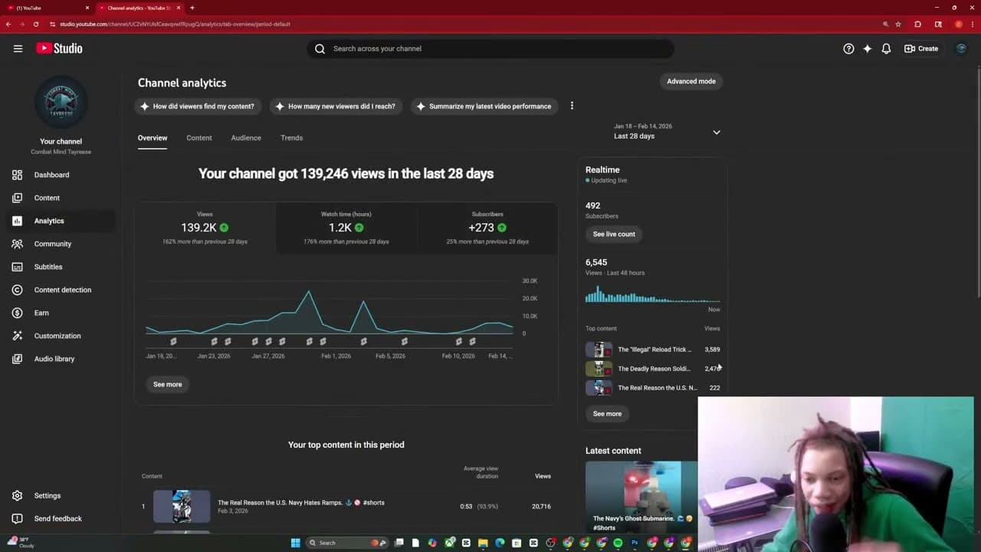Image resolution: width=981 pixels, height=552 pixels.
Task: Open the Windows Start menu
Action: (295, 543)
